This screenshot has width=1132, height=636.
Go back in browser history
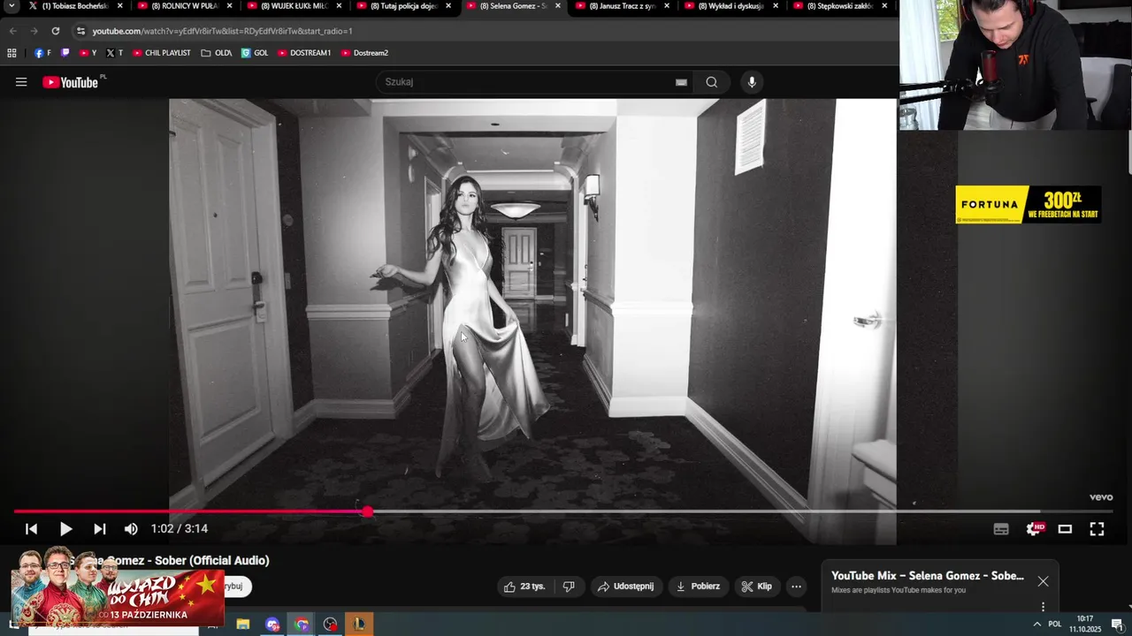[x=12, y=31]
